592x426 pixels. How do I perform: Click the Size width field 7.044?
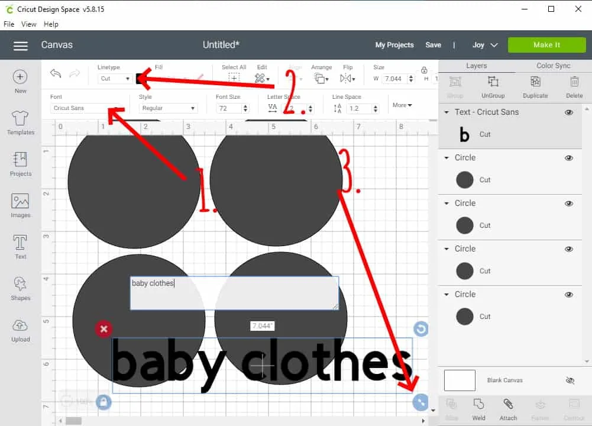click(x=395, y=79)
